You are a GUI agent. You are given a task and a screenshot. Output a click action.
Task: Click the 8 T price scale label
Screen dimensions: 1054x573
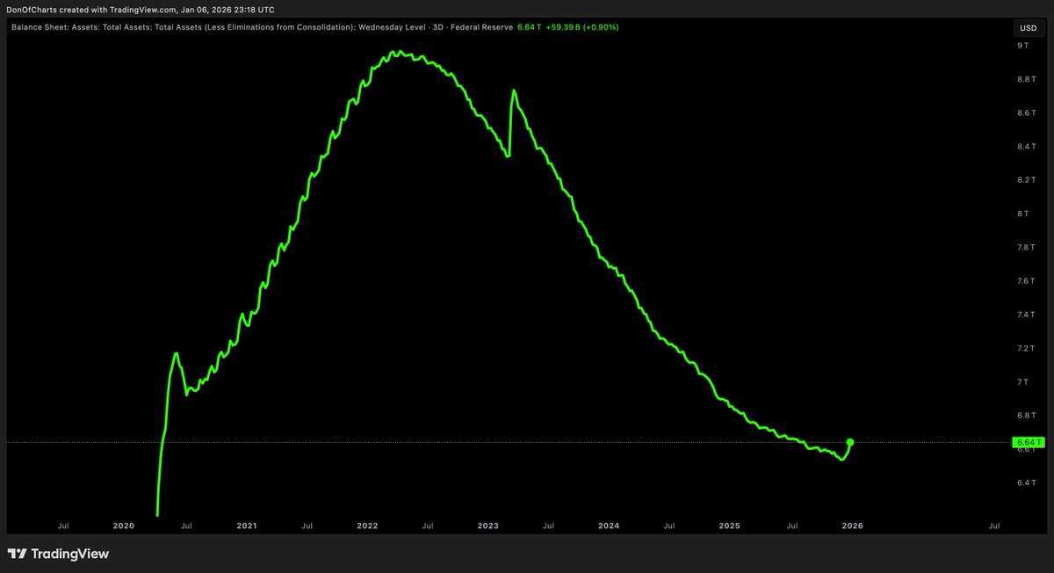tap(1022, 213)
